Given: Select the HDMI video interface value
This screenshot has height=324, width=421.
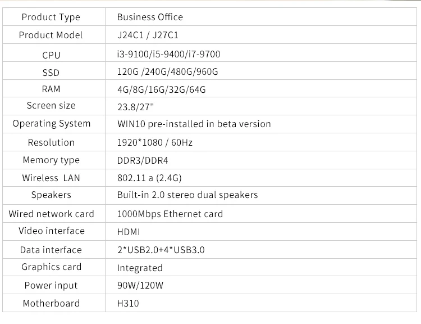Looking at the screenshot, I should click(x=129, y=232).
